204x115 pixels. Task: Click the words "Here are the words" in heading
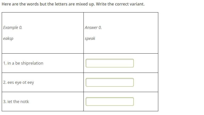pyautogui.click(x=20, y=4)
